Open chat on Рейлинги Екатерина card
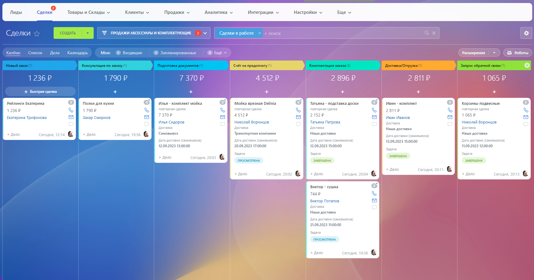The width and height of the screenshot is (534, 280). pyautogui.click(x=71, y=124)
